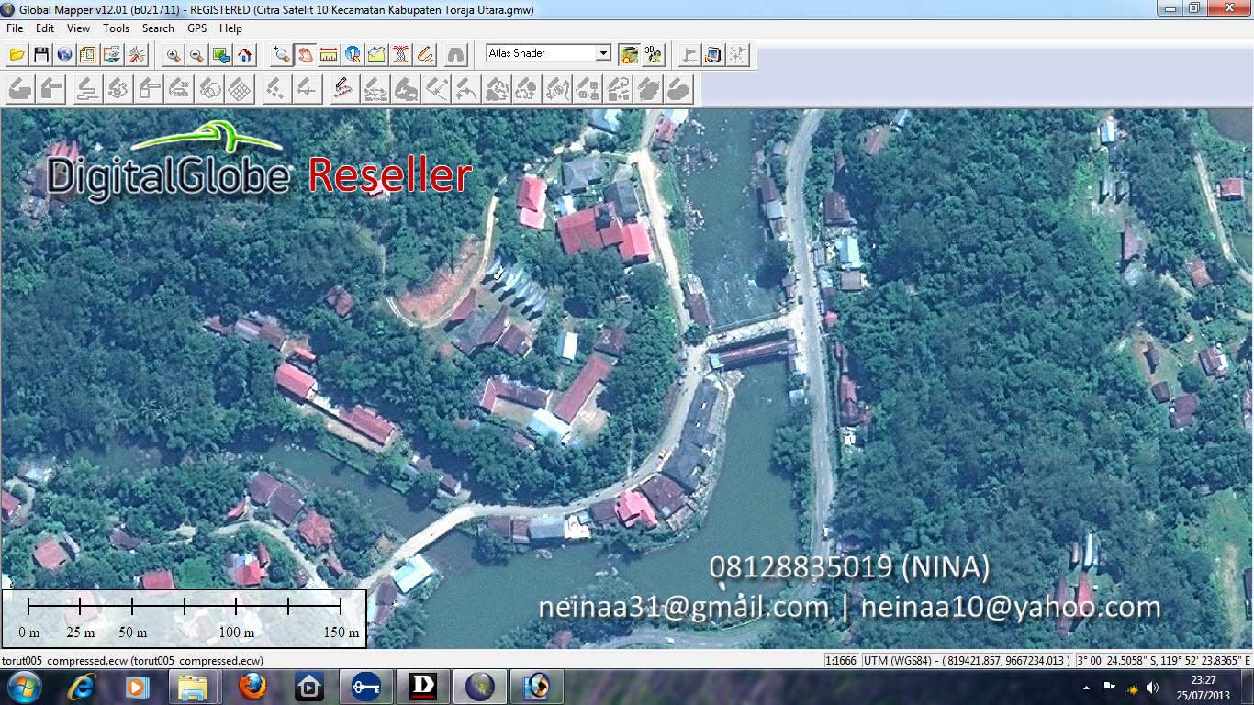Activate the Digitizer pencil tool
This screenshot has width=1254, height=705.
[424, 54]
